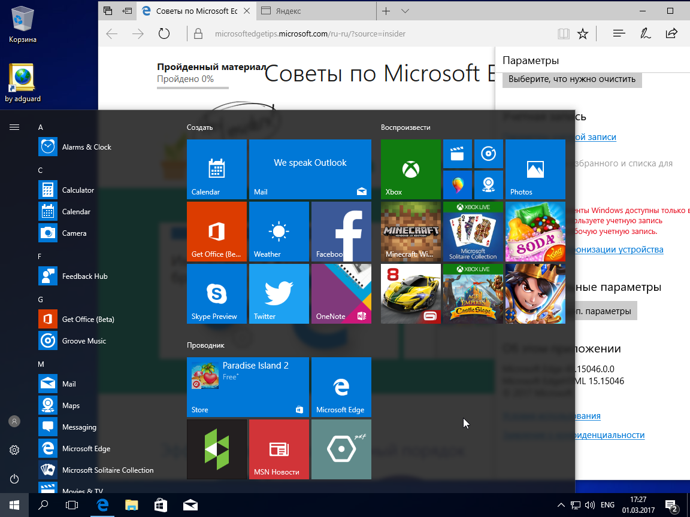Launch the Microsoft Edge tile
The height and width of the screenshot is (517, 690).
pos(341,387)
